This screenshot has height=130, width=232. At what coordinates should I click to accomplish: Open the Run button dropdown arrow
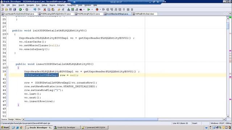pyautogui.click(x=92, y=9)
